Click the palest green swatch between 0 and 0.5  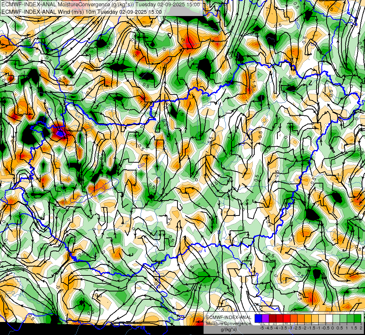[x=336, y=319]
